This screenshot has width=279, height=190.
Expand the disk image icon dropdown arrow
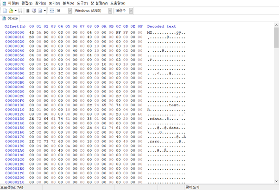[45, 11]
